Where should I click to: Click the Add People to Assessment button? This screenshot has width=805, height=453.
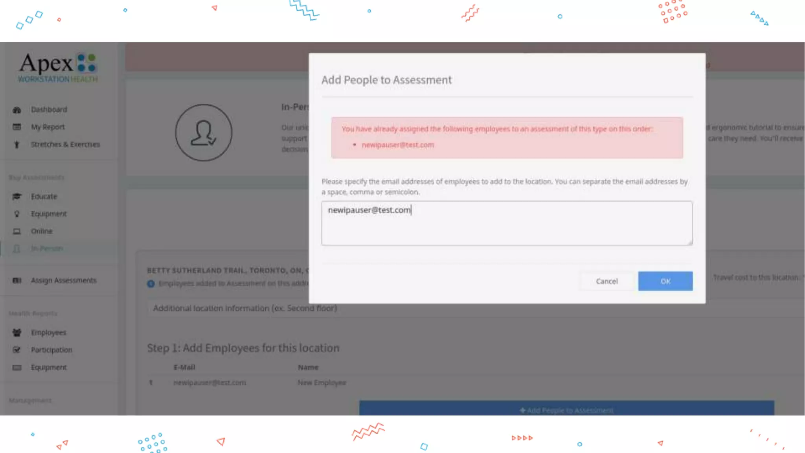566,410
